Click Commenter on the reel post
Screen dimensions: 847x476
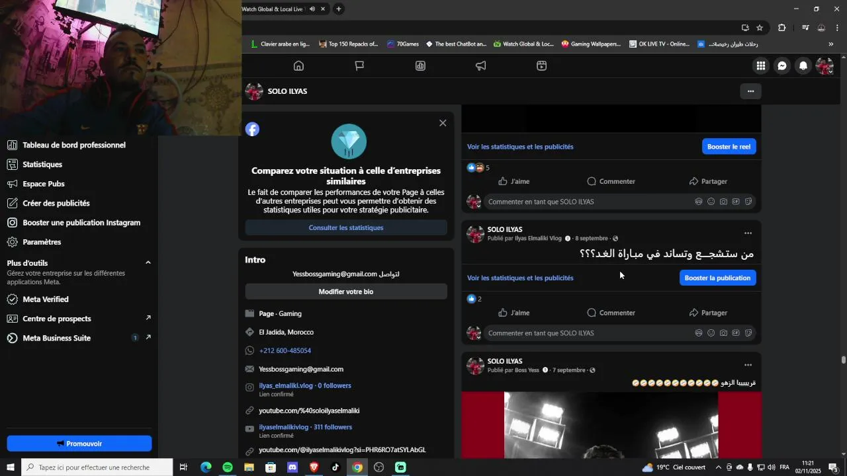click(x=611, y=181)
